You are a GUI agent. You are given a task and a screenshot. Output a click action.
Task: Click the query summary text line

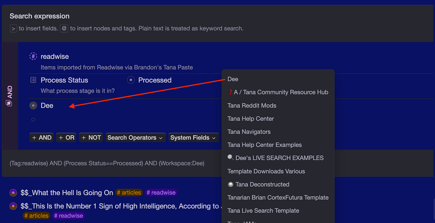click(107, 163)
